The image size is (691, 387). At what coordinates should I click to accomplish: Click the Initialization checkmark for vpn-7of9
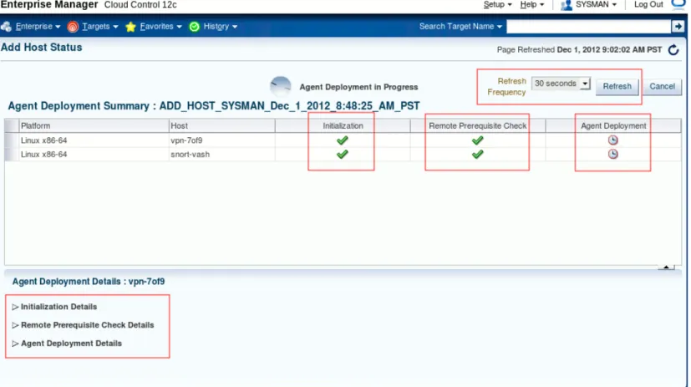click(x=343, y=140)
